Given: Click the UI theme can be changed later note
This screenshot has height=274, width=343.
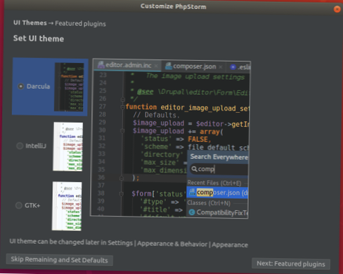Looking at the screenshot, I should [x=129, y=243].
